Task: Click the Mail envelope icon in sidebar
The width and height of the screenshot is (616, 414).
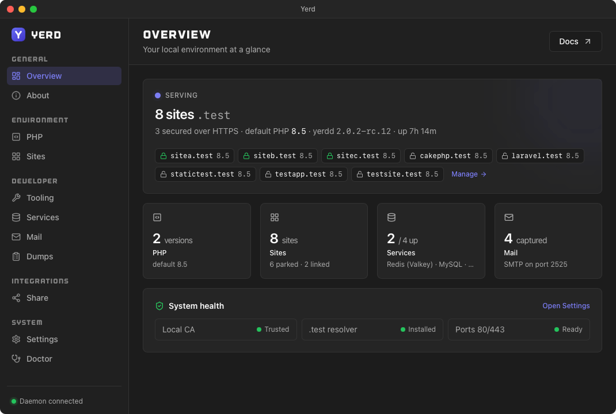Action: [x=16, y=237]
